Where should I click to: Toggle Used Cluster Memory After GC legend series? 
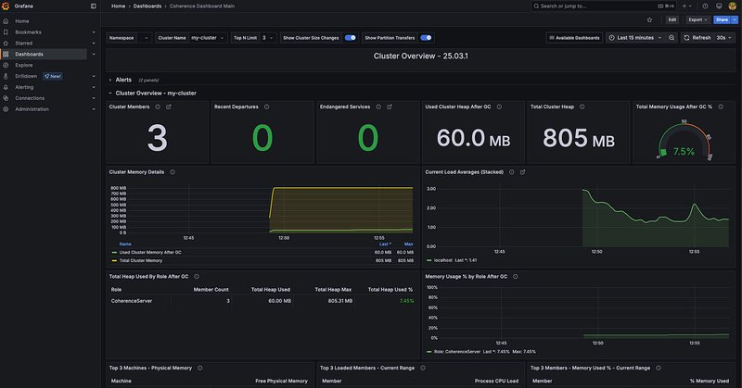150,253
